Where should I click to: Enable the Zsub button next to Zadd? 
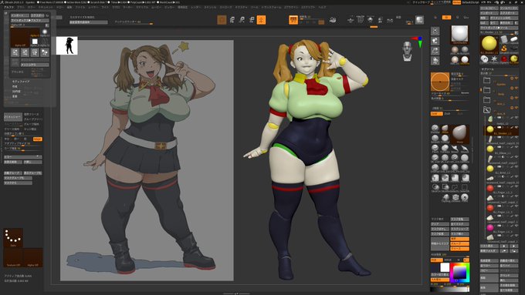pyautogui.click(x=448, y=114)
